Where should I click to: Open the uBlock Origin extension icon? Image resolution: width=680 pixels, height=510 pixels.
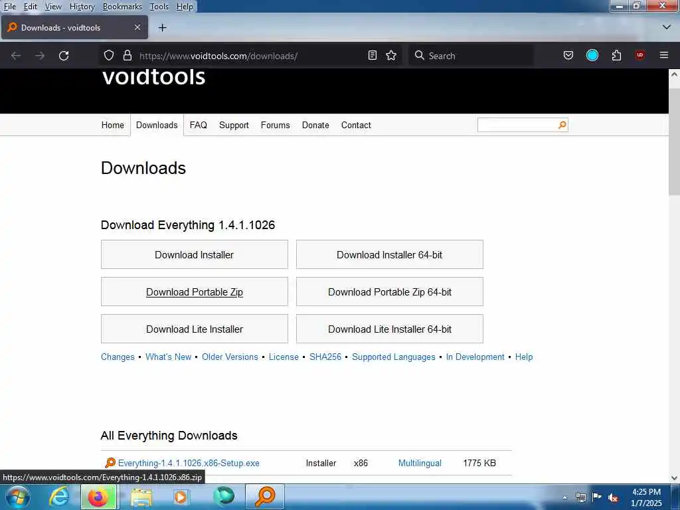(x=640, y=55)
